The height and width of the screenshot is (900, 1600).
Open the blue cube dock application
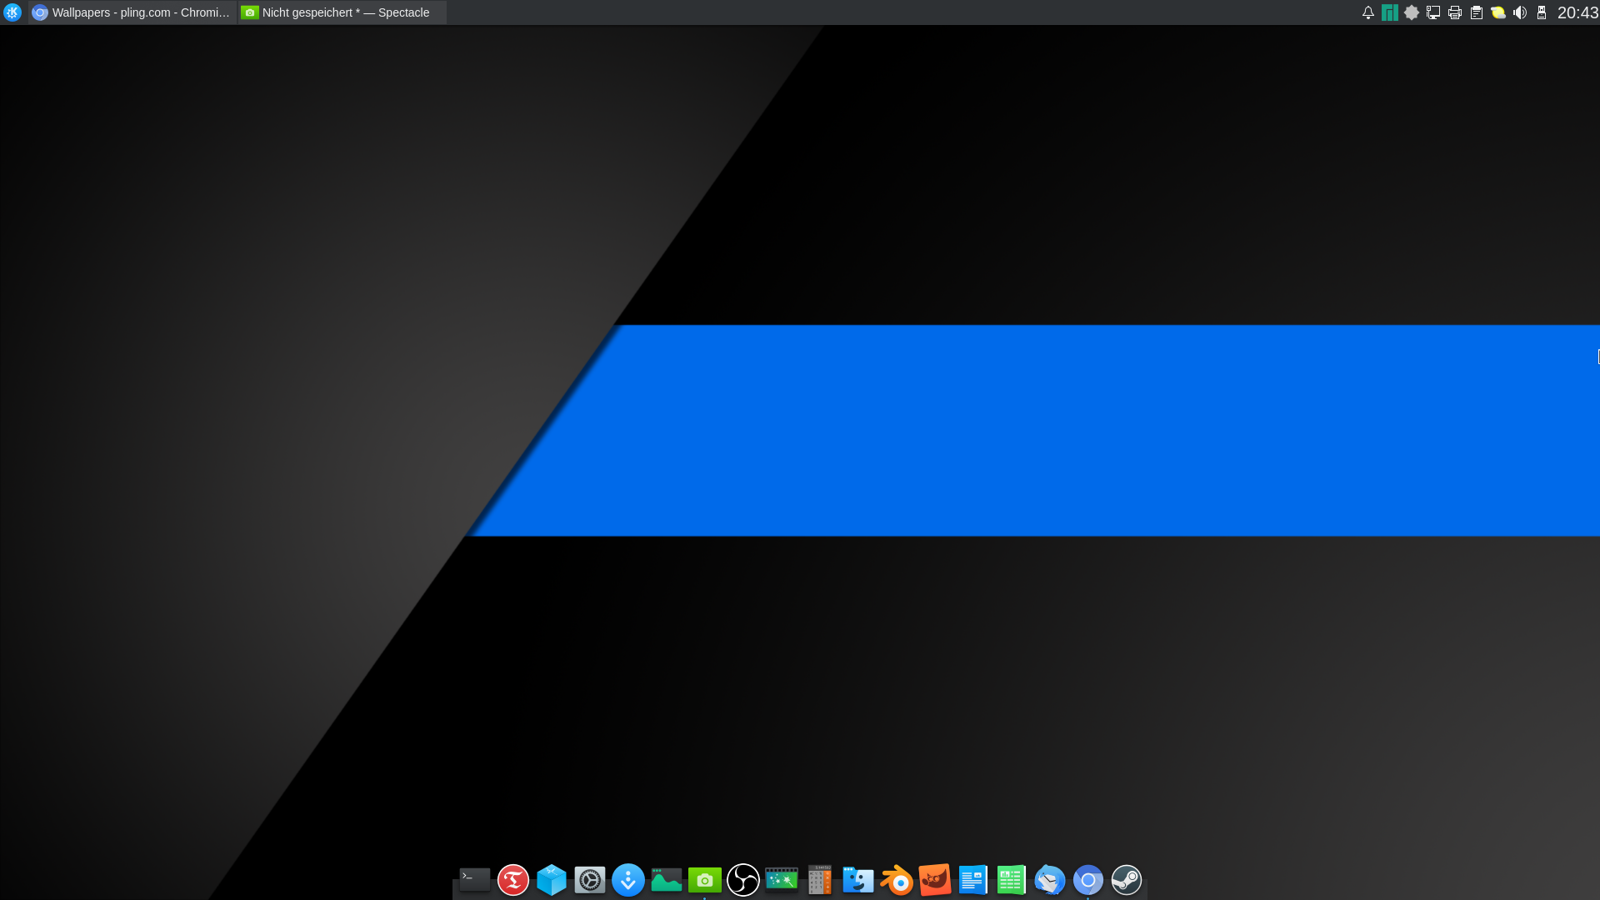pos(552,880)
